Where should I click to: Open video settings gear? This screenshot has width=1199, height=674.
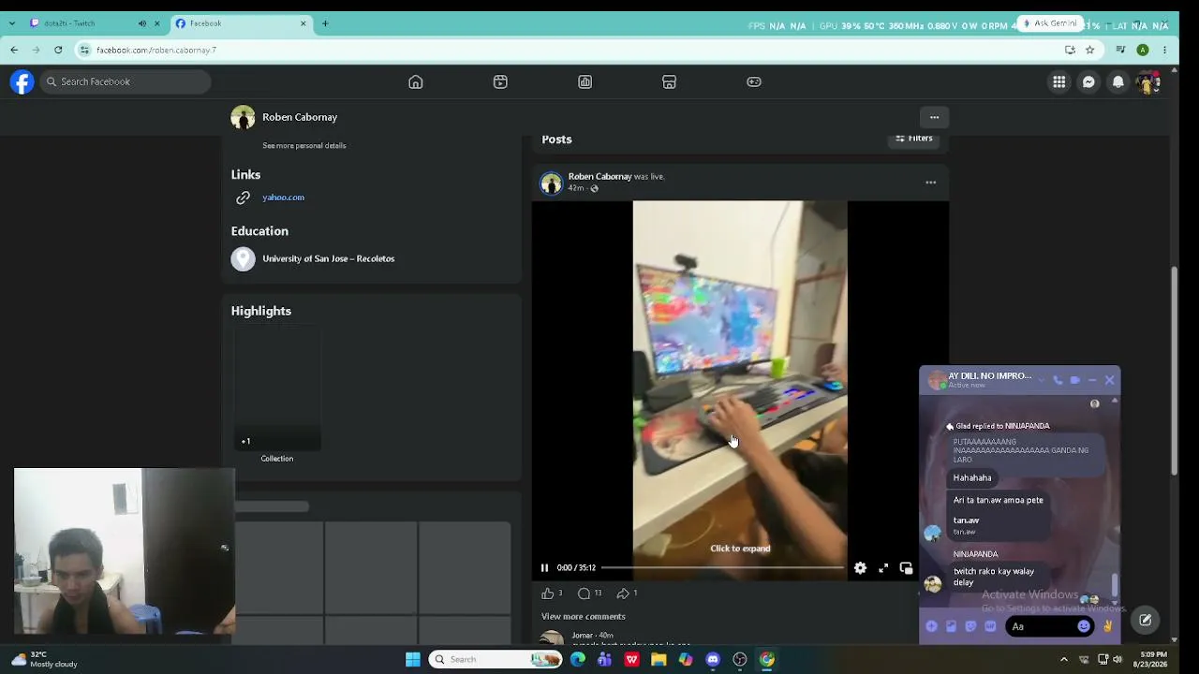point(860,568)
